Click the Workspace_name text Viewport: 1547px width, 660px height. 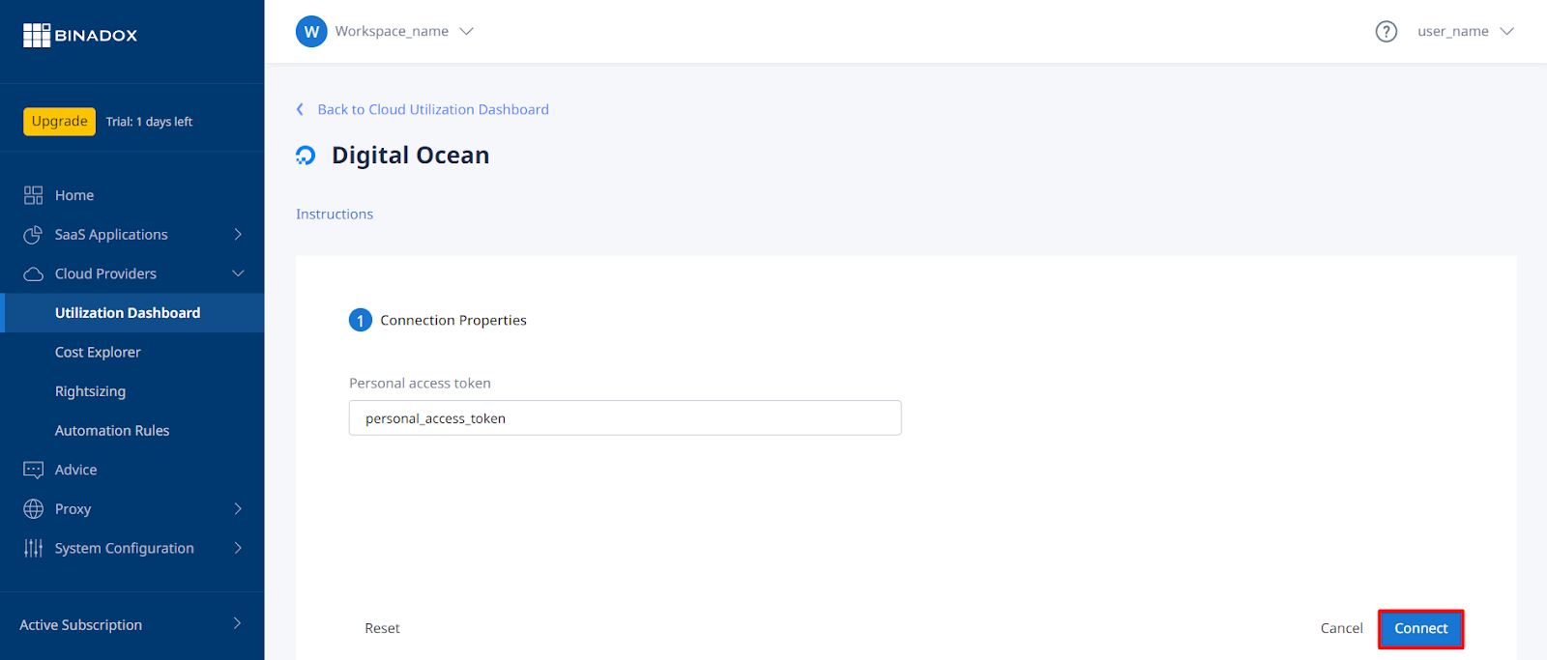pyautogui.click(x=392, y=31)
